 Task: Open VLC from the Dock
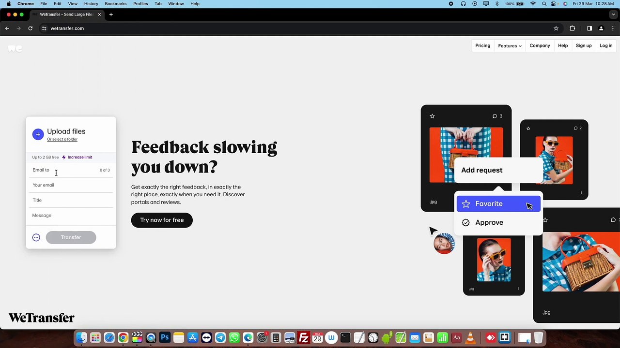point(470,338)
